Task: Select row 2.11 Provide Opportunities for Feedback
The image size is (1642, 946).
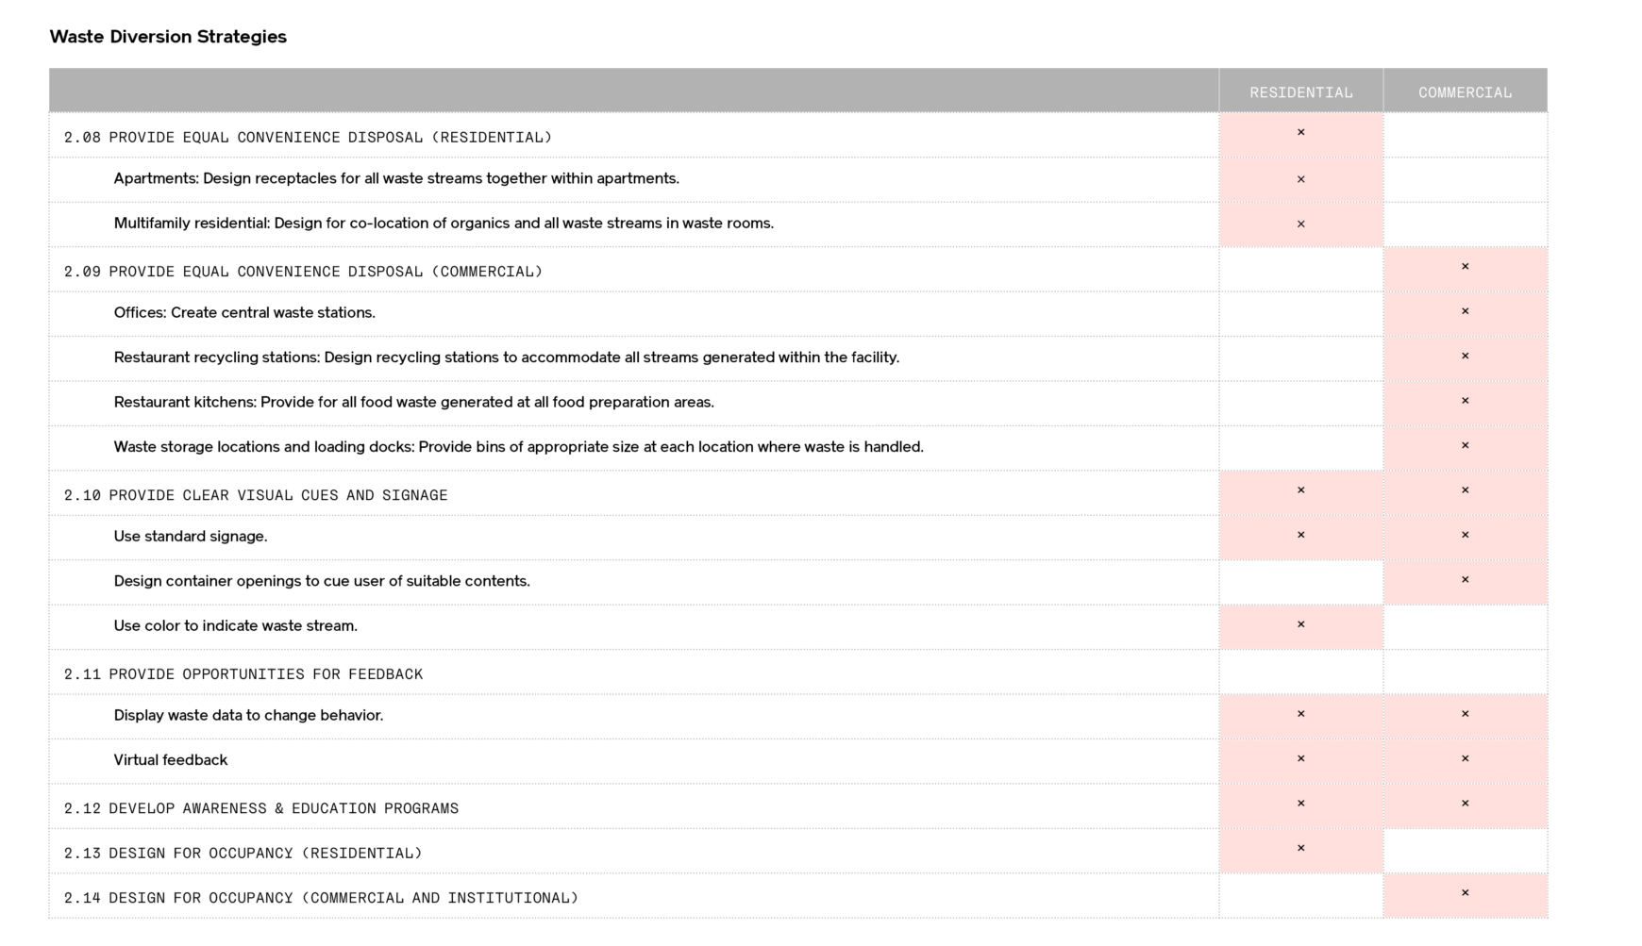Action: [x=798, y=672]
